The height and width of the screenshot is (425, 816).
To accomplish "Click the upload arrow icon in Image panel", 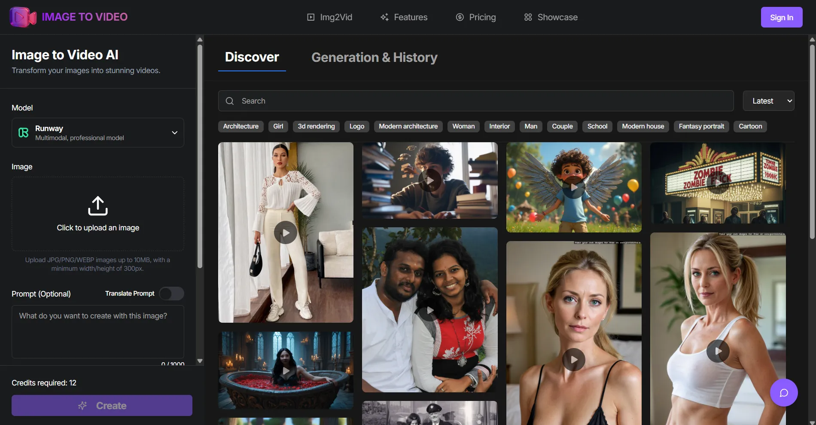I will (97, 206).
